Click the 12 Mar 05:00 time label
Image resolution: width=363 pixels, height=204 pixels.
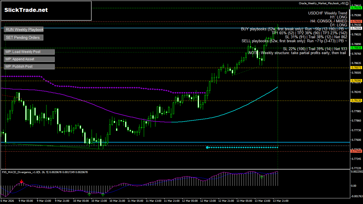click(x=190, y=201)
